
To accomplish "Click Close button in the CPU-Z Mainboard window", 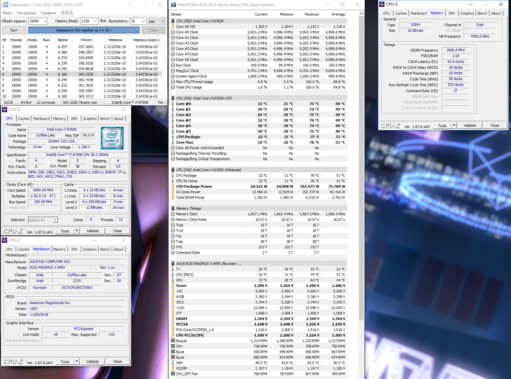I will coord(117,361).
